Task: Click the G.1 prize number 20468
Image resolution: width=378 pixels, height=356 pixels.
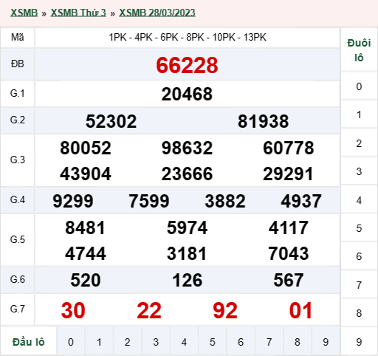Action: 187,94
